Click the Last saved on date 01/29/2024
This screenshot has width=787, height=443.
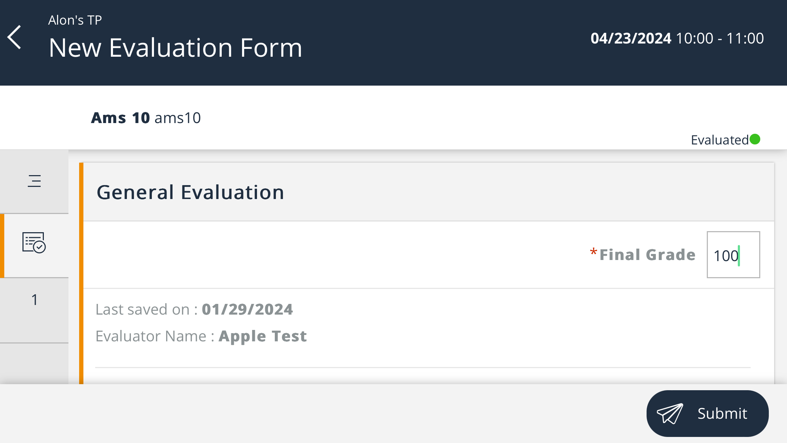click(247, 309)
